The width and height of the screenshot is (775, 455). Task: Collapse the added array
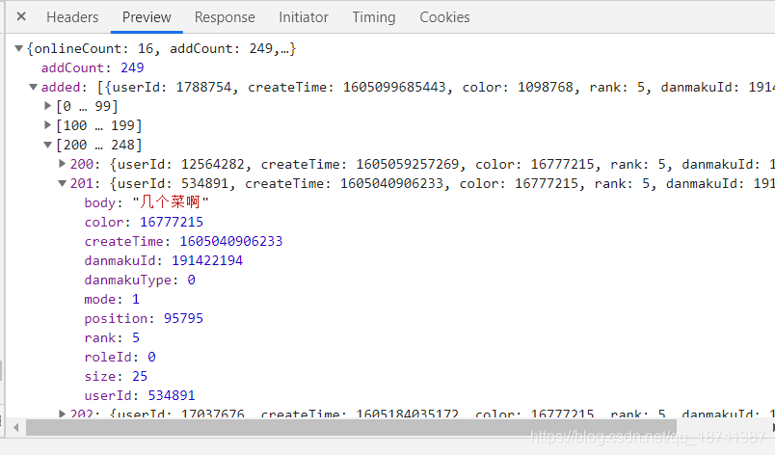click(x=33, y=87)
